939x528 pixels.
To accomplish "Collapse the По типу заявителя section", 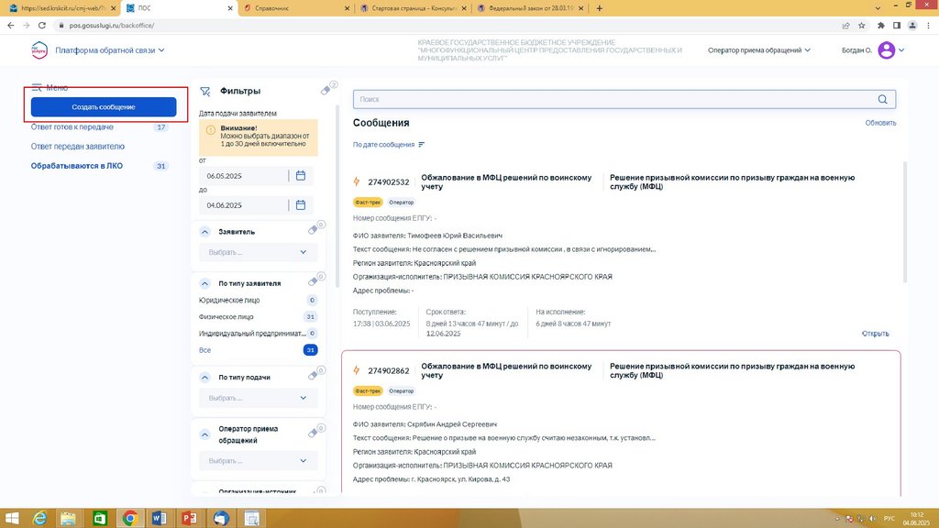I will tap(204, 283).
